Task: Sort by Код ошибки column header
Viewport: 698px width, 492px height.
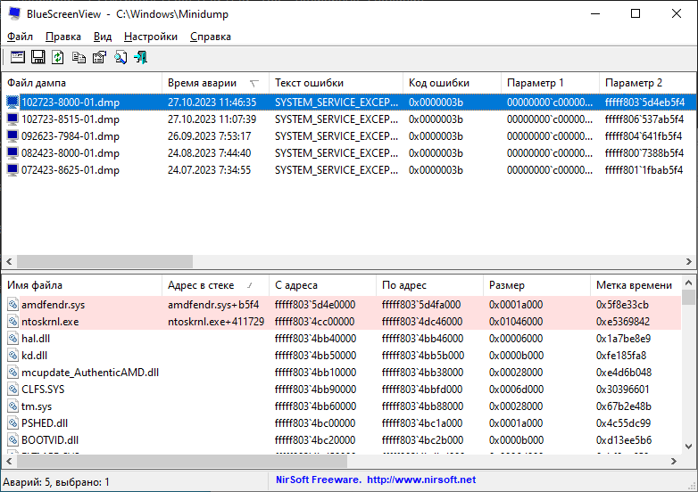Action: [453, 83]
